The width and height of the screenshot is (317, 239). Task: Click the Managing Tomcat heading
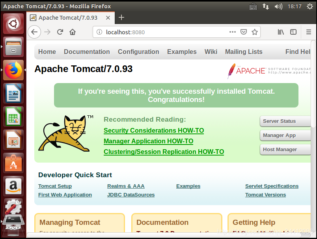tap(70, 222)
